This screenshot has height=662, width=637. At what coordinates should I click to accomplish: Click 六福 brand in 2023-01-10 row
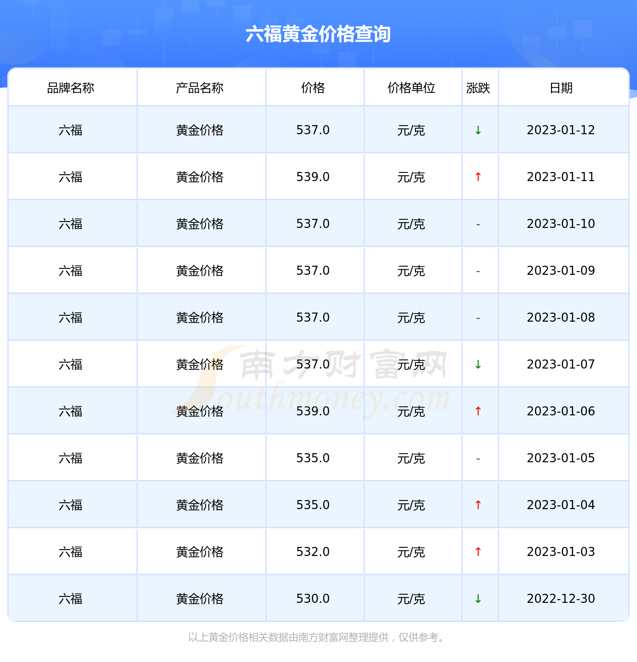[71, 224]
